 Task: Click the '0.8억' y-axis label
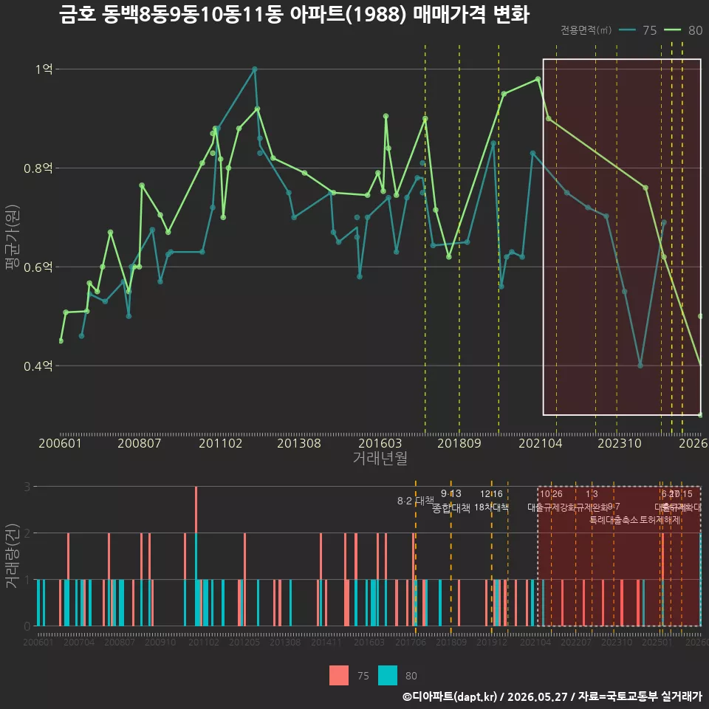tap(38, 168)
